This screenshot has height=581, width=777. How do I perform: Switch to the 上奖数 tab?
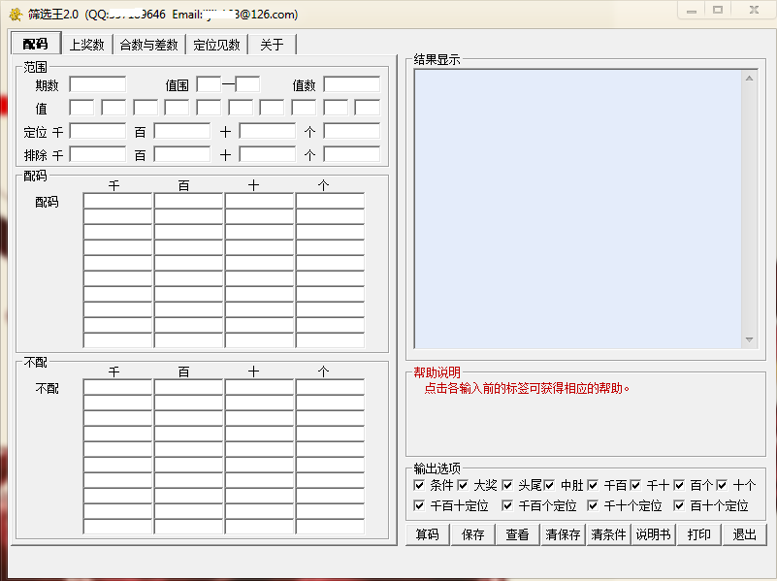click(86, 45)
